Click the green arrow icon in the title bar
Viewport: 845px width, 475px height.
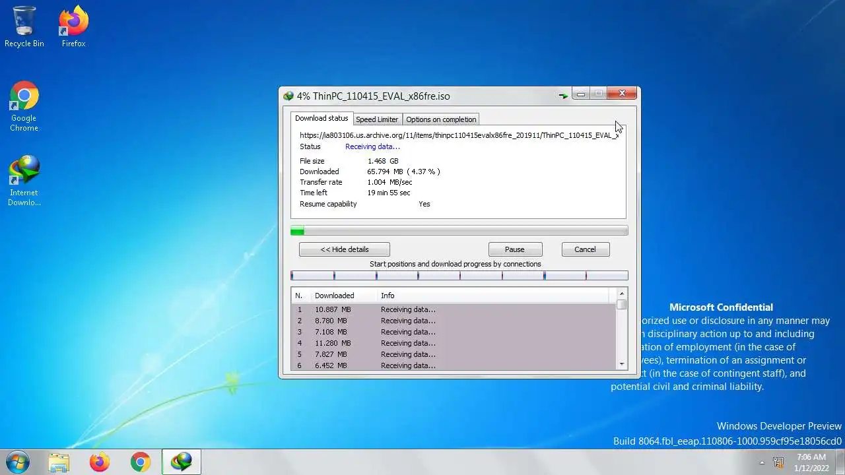563,96
